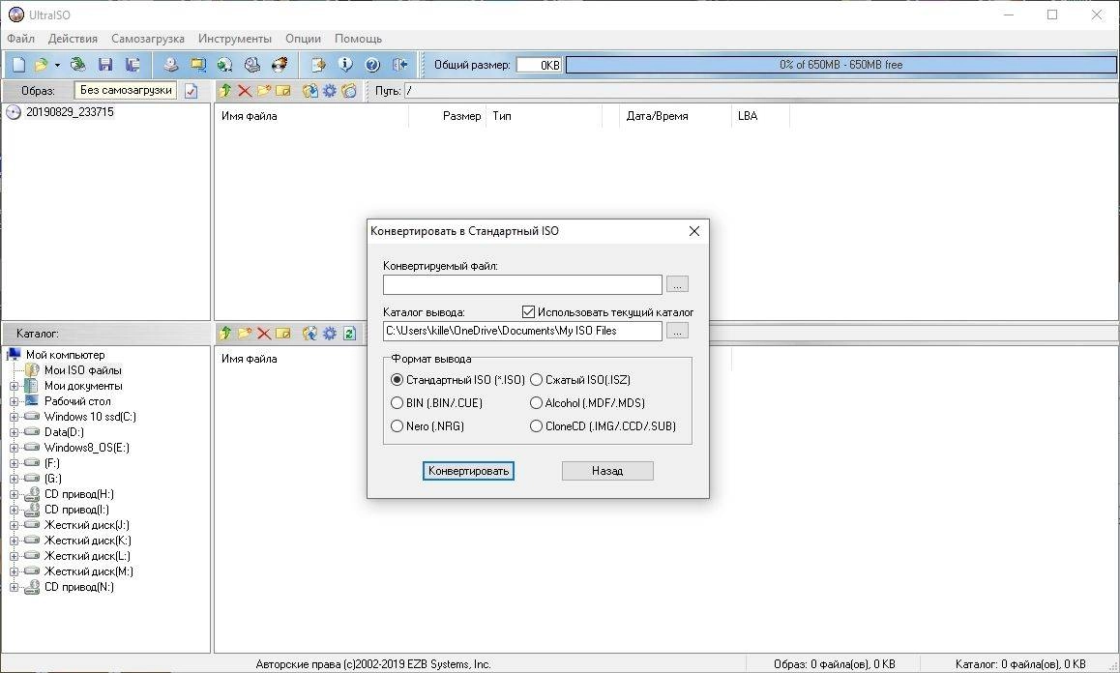Click the Путь path field
1120x673 pixels.
(761, 91)
